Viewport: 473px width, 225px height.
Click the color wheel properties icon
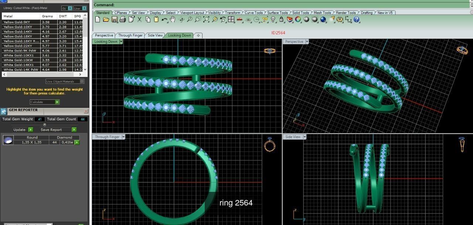coord(298,19)
